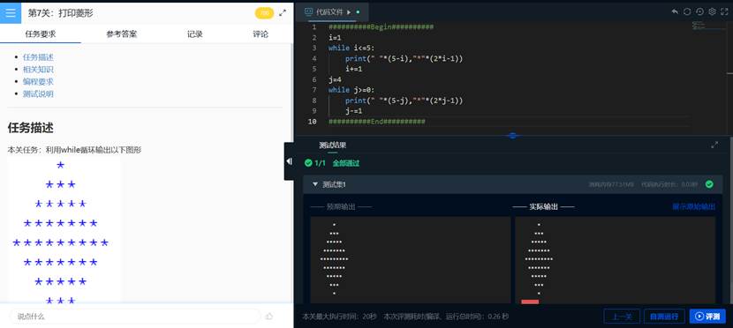This screenshot has width=733, height=328.
Task: Expand the test results panel to fullscreen
Action: pos(714,145)
